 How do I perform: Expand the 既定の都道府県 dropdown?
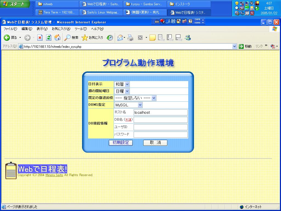(135, 98)
